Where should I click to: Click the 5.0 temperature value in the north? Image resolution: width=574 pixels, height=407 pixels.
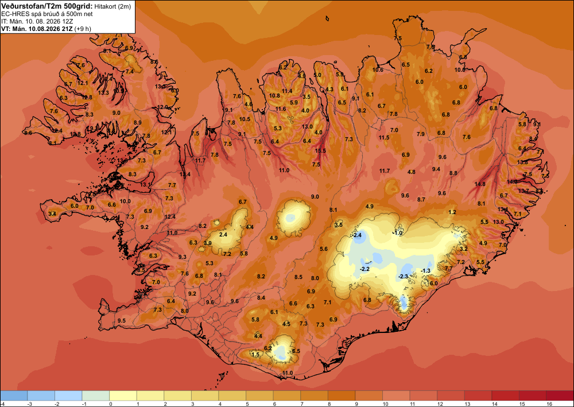pyautogui.click(x=317, y=75)
